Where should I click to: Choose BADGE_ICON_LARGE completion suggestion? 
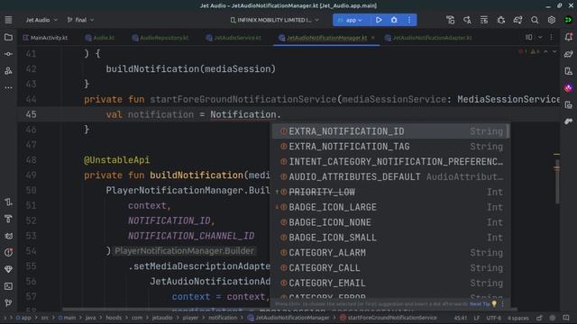click(x=390, y=207)
